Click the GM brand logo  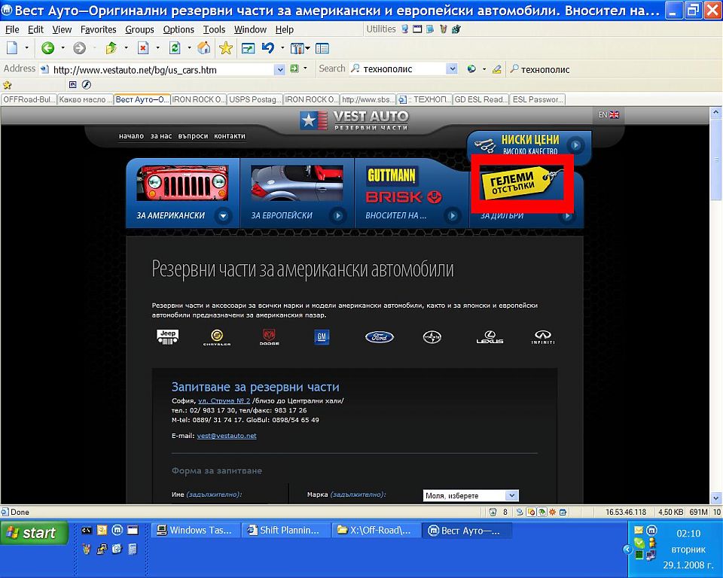[322, 337]
